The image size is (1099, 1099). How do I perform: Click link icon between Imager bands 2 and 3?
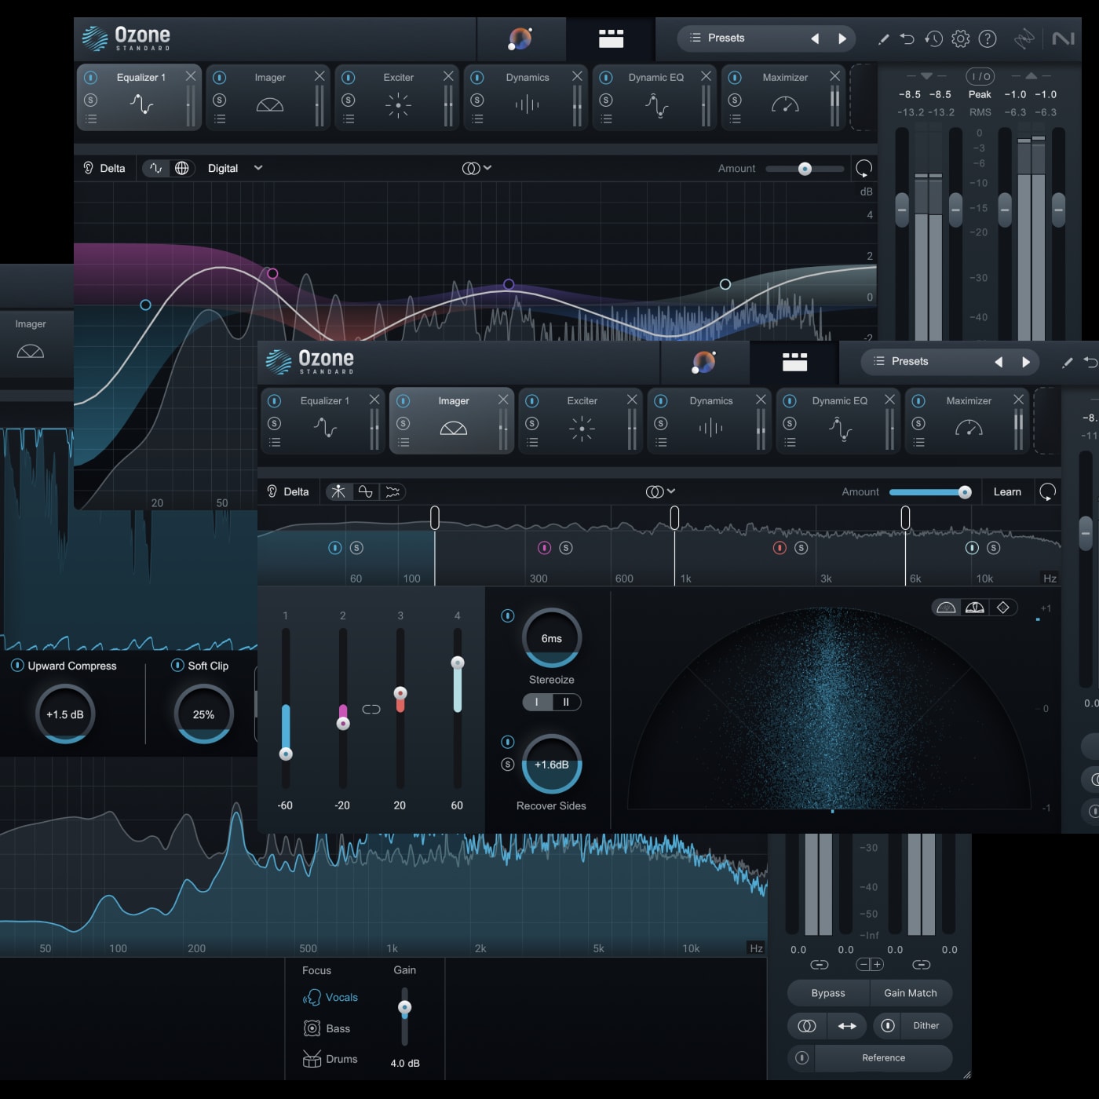[371, 709]
